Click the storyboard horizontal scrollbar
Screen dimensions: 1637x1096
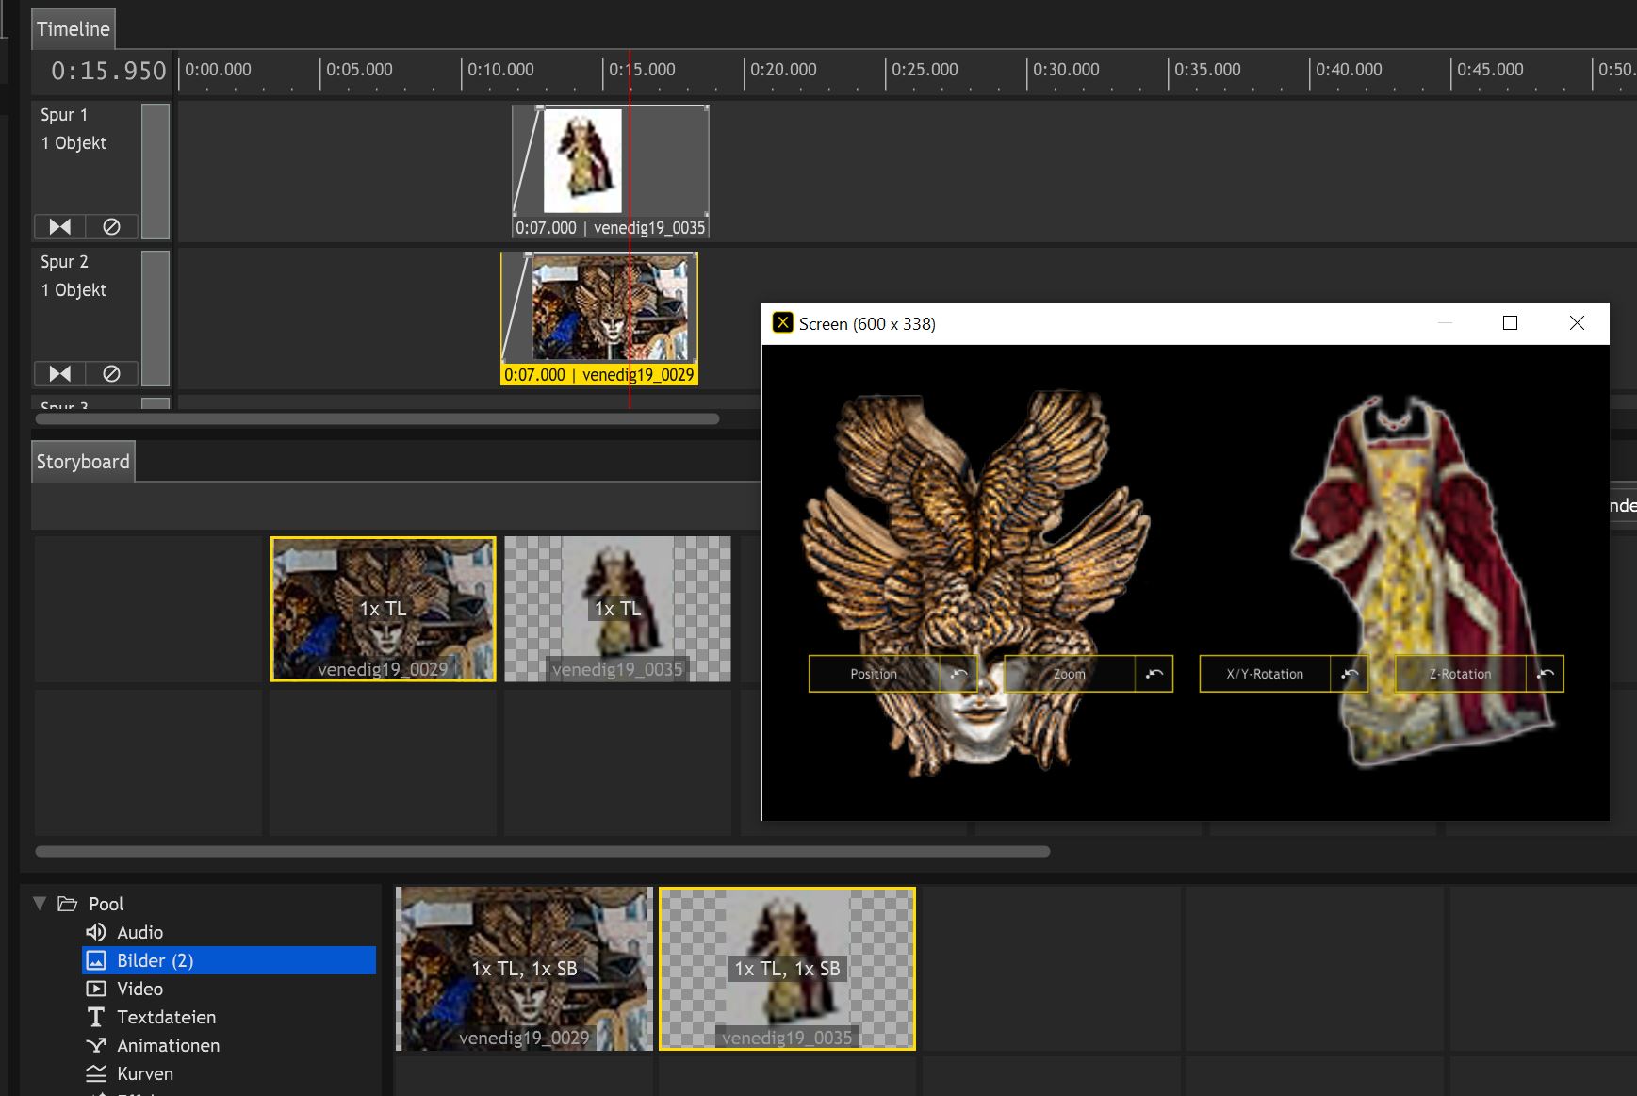(x=543, y=851)
